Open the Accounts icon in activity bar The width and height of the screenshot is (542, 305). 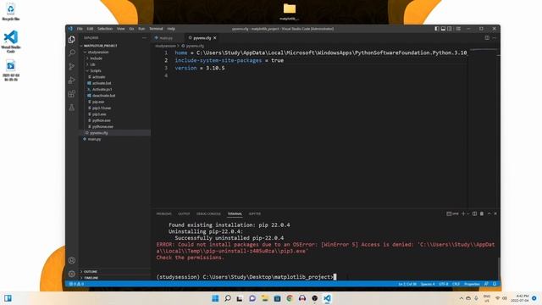(x=71, y=260)
